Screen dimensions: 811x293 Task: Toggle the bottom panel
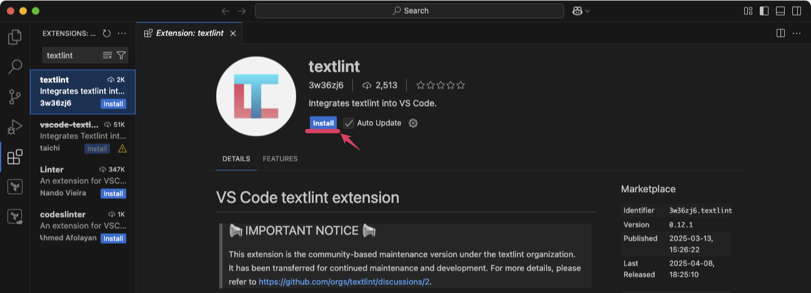pos(780,11)
